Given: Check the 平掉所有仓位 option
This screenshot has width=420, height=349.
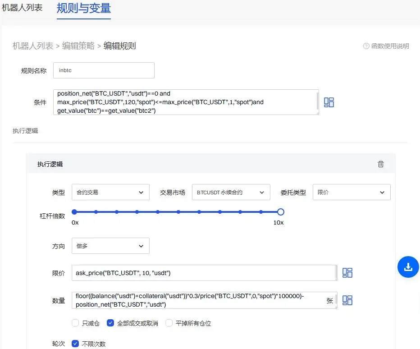Looking at the screenshot, I should (x=169, y=323).
